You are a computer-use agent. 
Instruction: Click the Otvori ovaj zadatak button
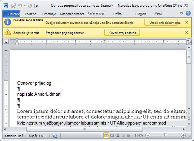[122, 33]
